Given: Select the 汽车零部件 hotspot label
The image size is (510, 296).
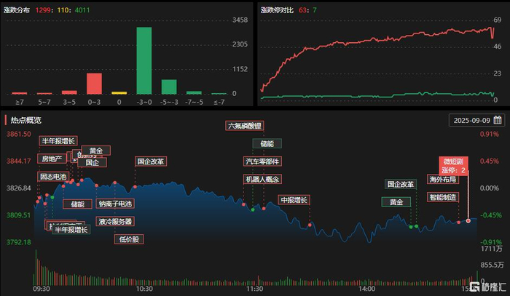Looking at the screenshot, I should (262, 161).
